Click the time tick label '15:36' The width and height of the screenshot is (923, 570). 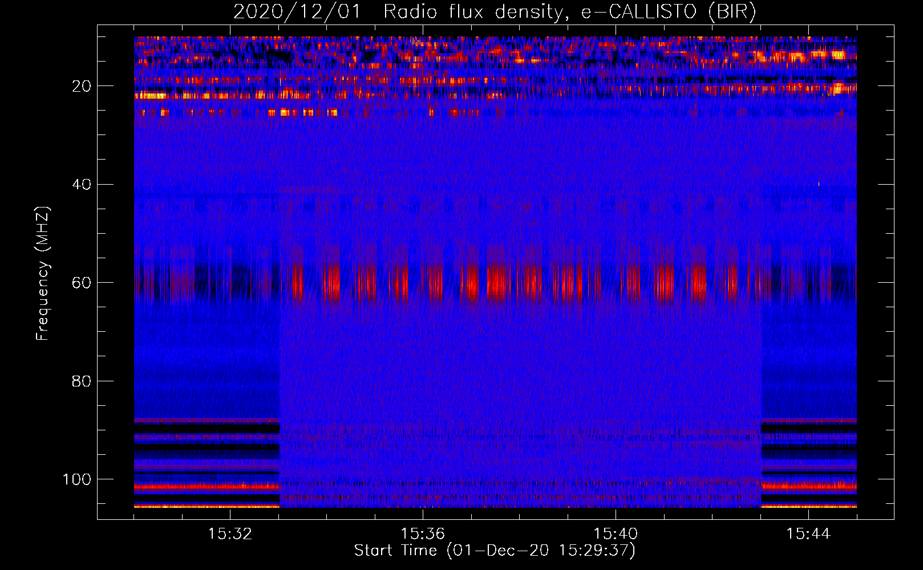pos(423,534)
